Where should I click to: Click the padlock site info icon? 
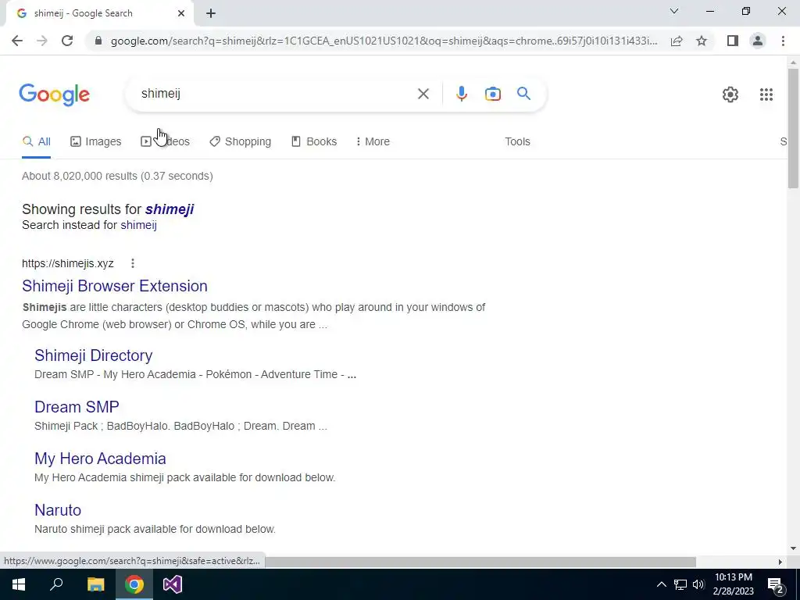coord(98,41)
